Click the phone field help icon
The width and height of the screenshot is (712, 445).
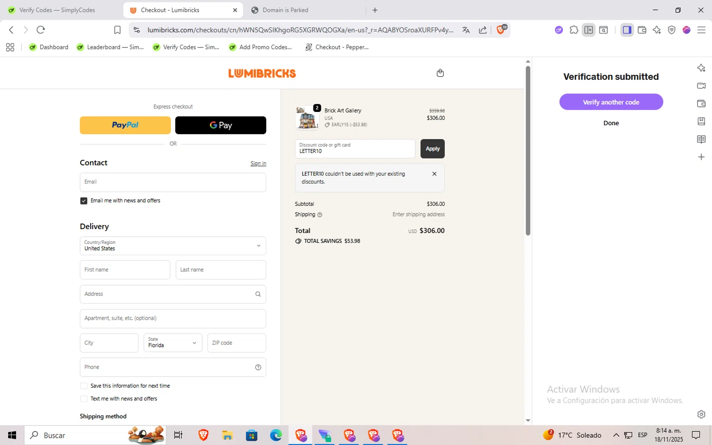258,367
